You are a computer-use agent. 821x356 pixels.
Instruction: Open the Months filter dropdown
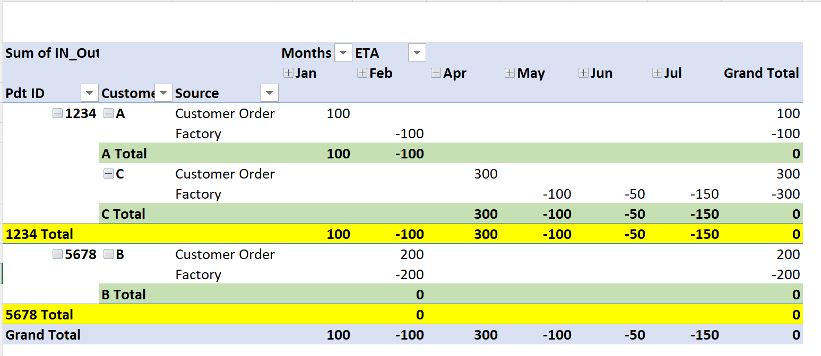coord(343,52)
